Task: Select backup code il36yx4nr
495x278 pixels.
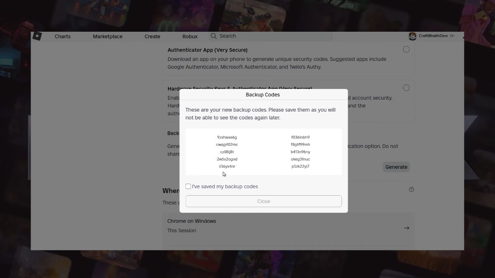Action: pos(227,166)
